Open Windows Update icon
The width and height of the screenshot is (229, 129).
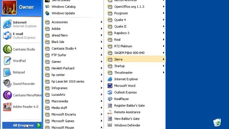(x=47, y=13)
